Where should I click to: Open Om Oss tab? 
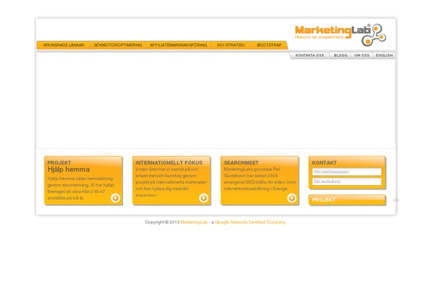click(x=361, y=55)
